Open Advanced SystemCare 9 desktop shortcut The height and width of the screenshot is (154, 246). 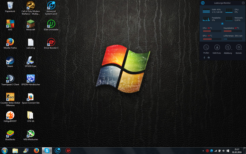coord(51,8)
